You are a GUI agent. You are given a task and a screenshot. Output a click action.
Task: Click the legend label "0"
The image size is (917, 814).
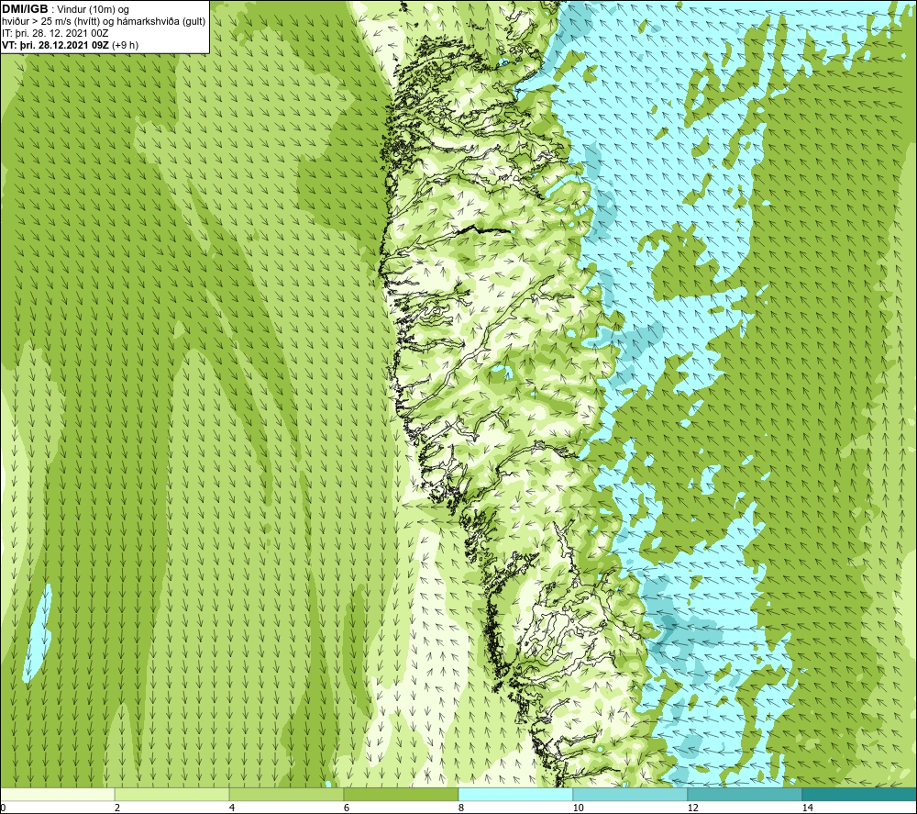point(3,808)
